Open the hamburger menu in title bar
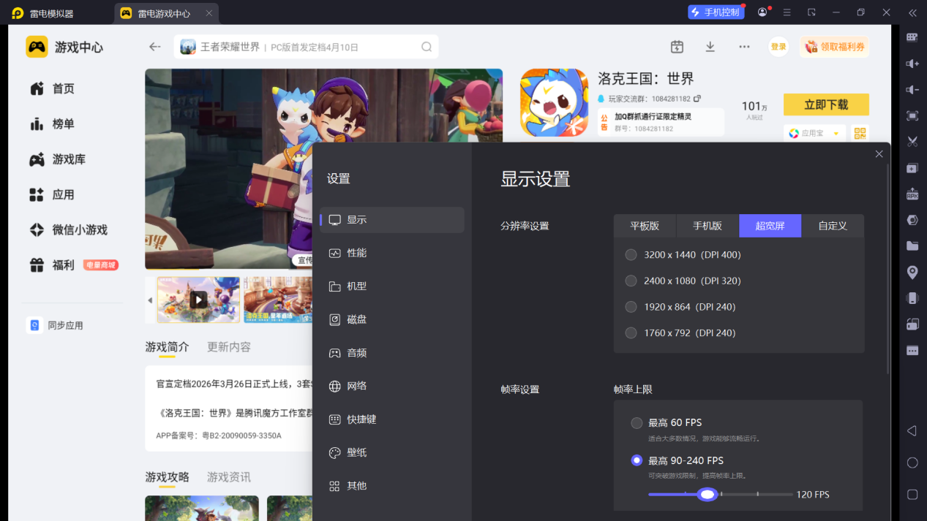927x521 pixels. click(787, 12)
